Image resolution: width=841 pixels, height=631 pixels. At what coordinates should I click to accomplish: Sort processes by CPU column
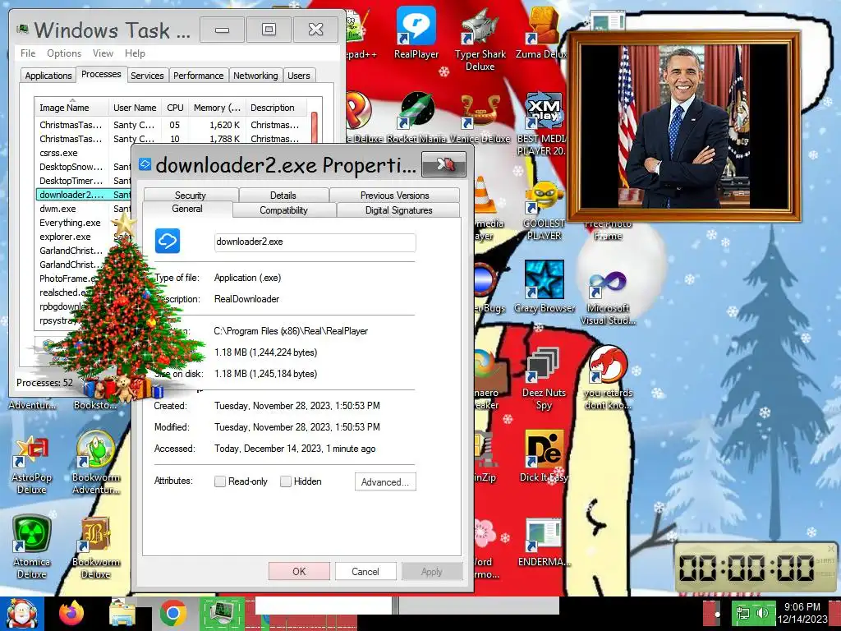(x=175, y=108)
